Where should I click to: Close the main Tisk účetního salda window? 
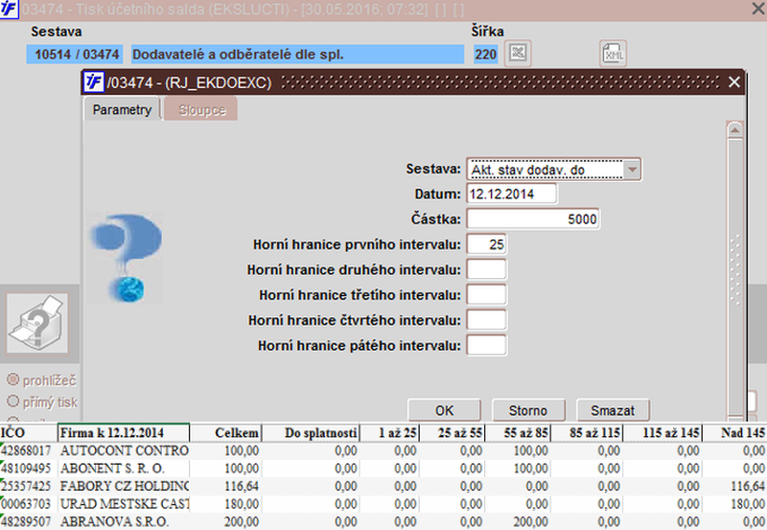click(758, 9)
